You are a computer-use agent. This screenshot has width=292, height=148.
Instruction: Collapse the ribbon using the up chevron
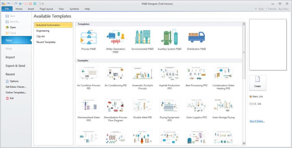pos(256,9)
